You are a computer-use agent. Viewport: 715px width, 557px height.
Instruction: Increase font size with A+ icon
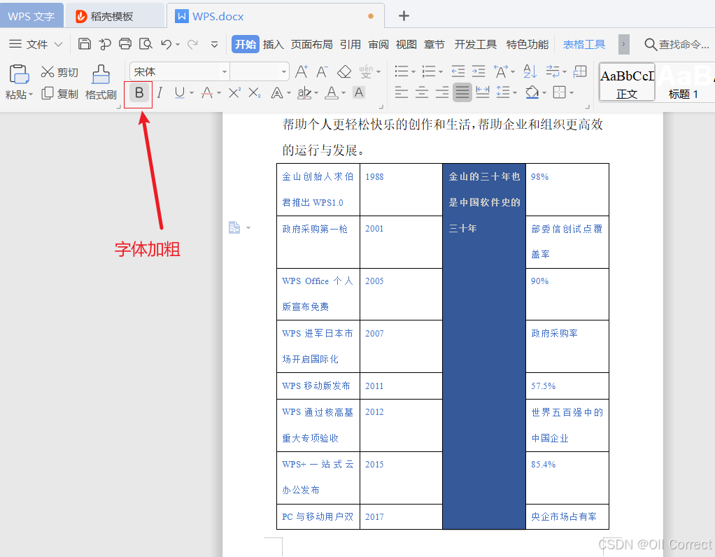301,71
